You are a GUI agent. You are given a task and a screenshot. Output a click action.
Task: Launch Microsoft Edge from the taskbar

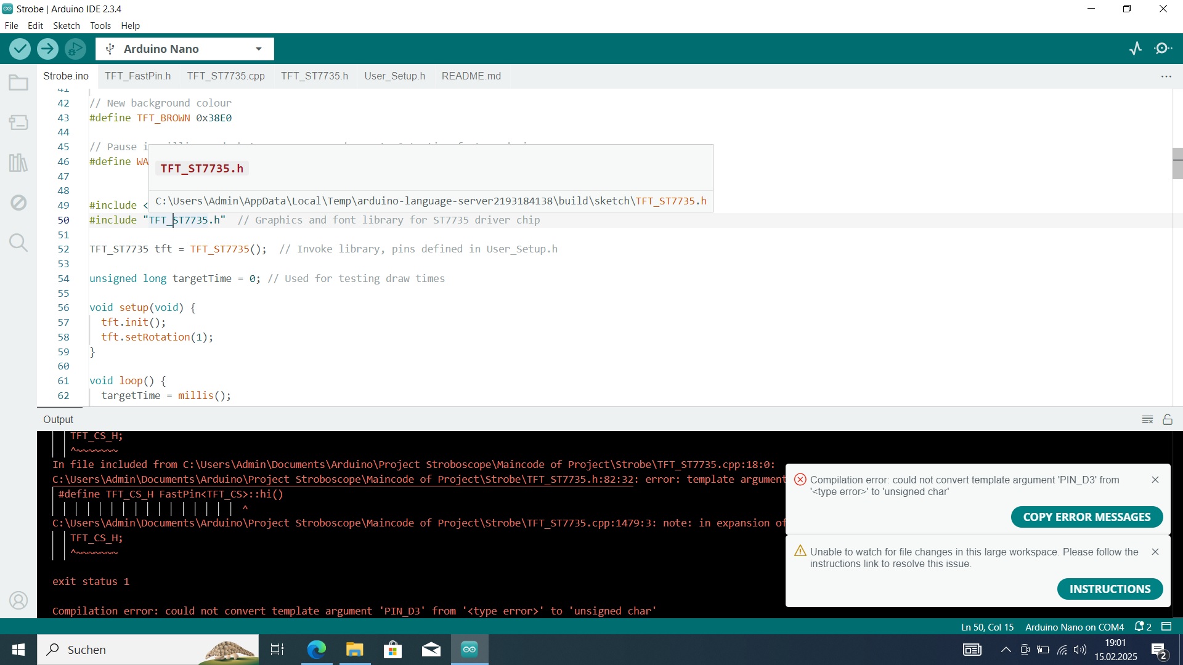(x=316, y=650)
